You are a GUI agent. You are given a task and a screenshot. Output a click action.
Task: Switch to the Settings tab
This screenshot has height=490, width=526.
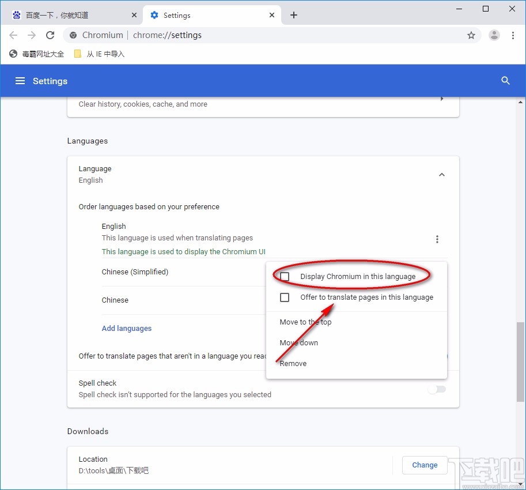211,15
